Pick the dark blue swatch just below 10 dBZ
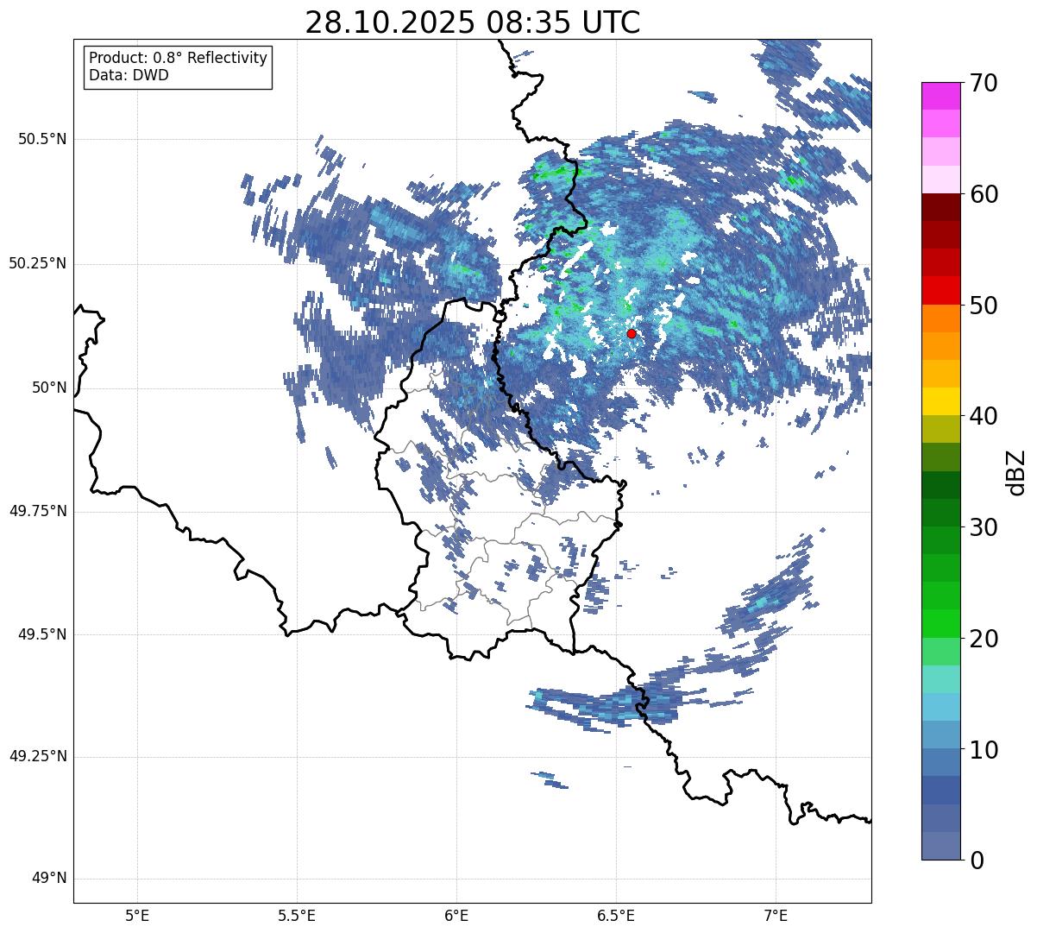 click(941, 762)
